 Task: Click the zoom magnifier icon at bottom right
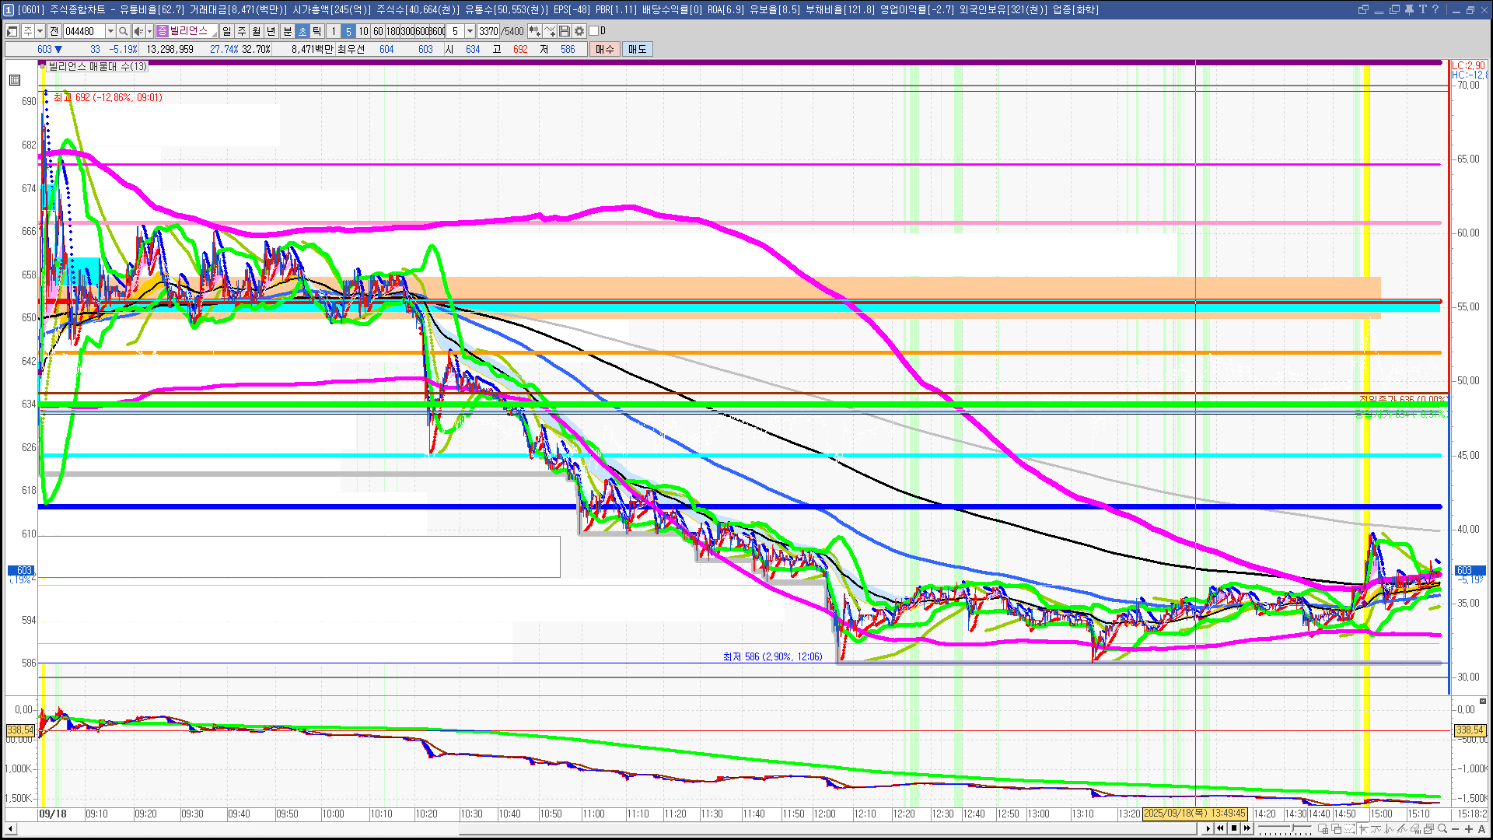tap(1442, 828)
